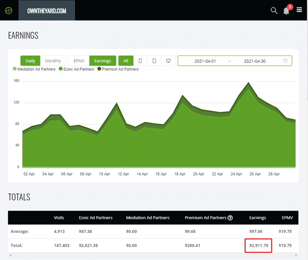
Task: Toggle Premium Ad Partners legend series
Action: click(118, 69)
